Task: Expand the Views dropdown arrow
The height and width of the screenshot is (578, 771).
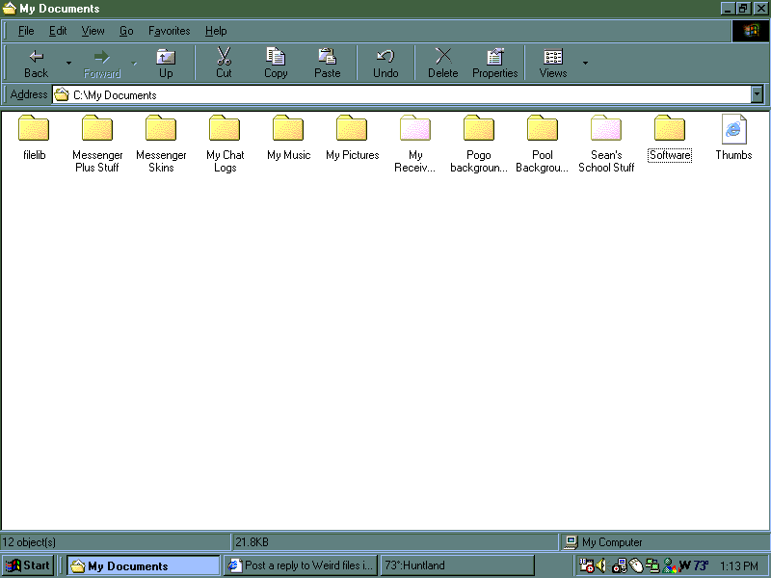Action: point(585,64)
